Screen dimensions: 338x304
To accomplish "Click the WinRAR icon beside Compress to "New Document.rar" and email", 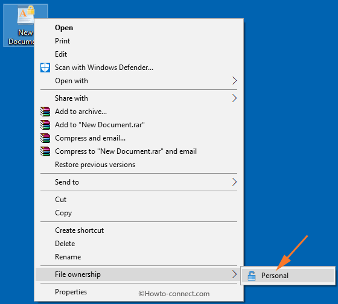I will click(45, 151).
